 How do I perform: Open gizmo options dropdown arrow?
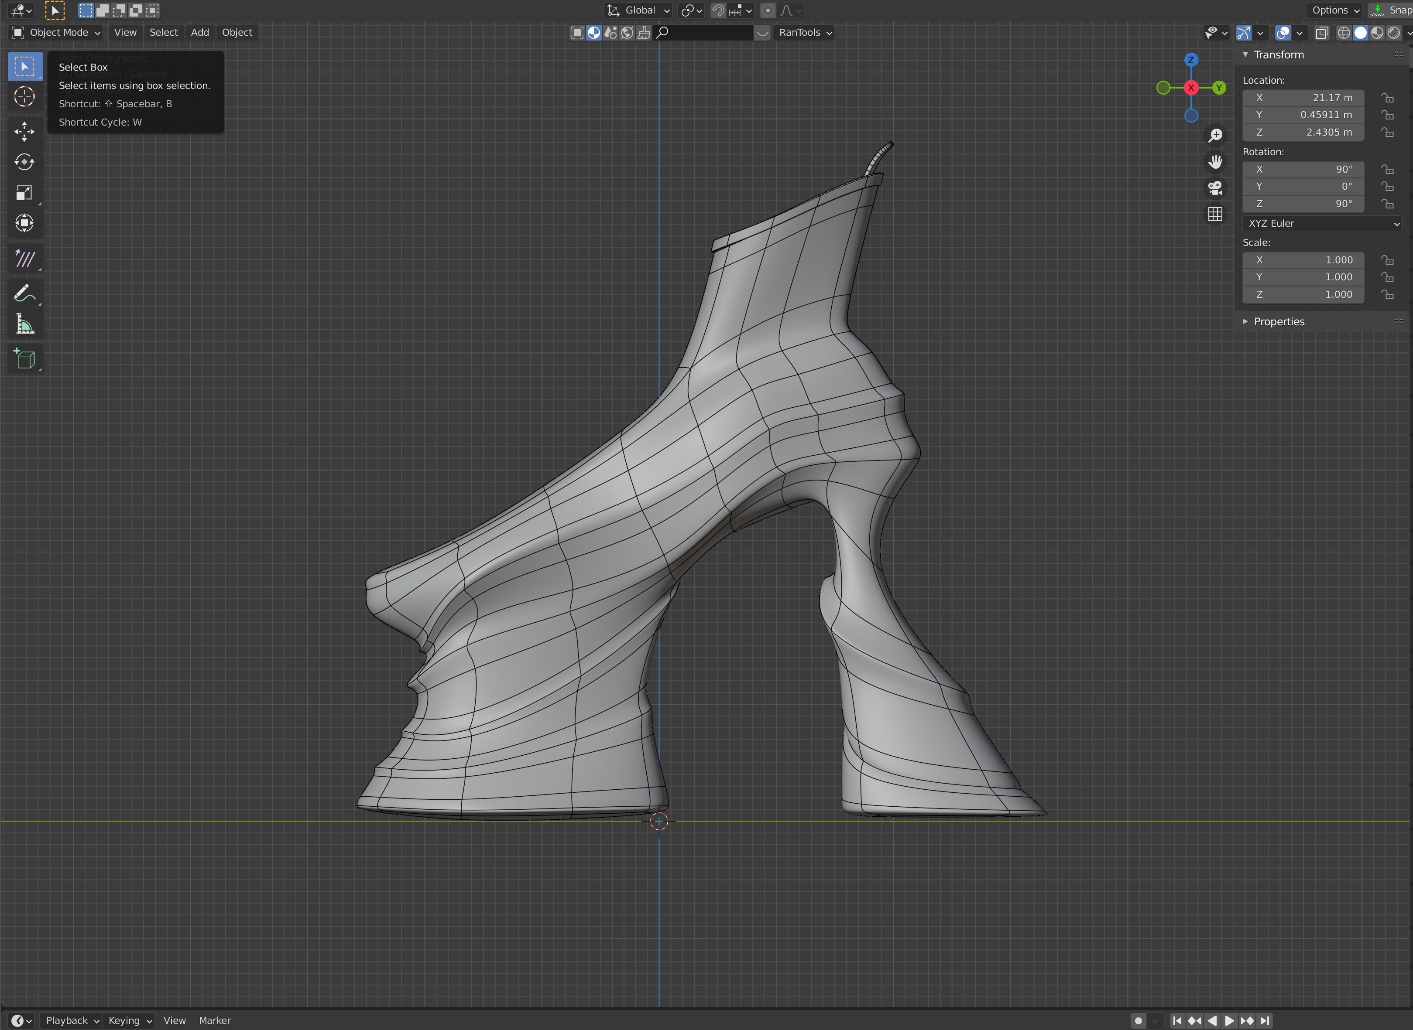click(x=1260, y=33)
